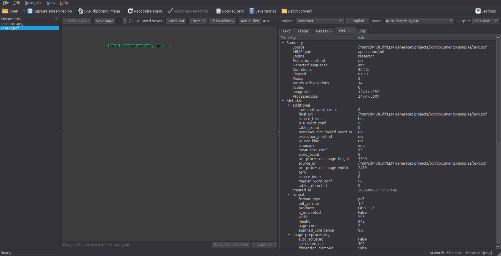
Task: Collapse the format subsection
Action: coord(289,194)
